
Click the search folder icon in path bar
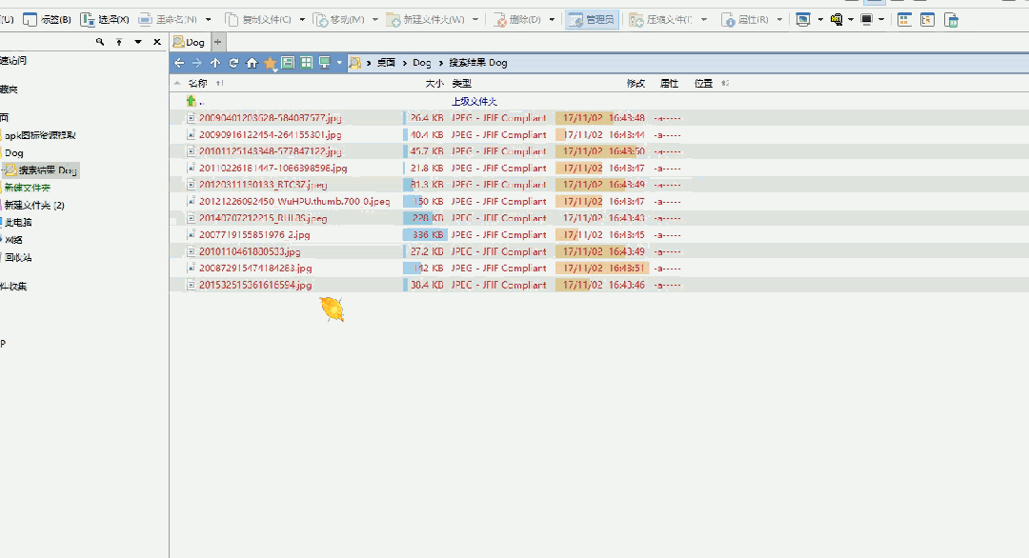[355, 63]
